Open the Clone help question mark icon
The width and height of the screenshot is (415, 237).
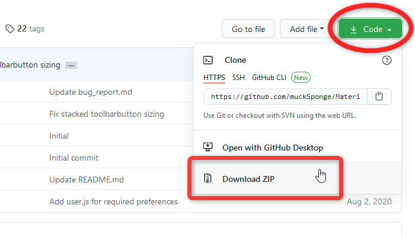[387, 60]
